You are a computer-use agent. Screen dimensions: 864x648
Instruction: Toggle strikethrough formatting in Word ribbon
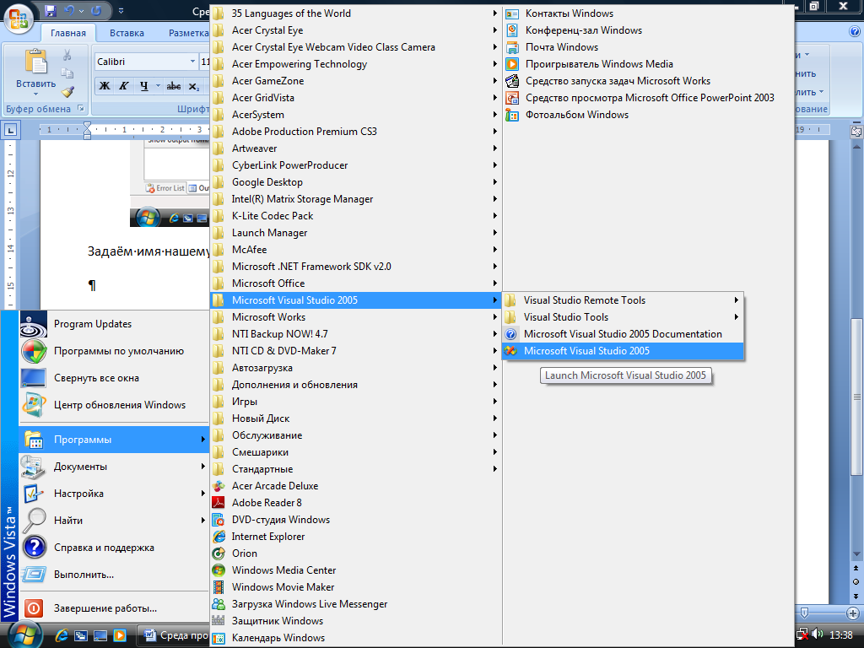(174, 86)
